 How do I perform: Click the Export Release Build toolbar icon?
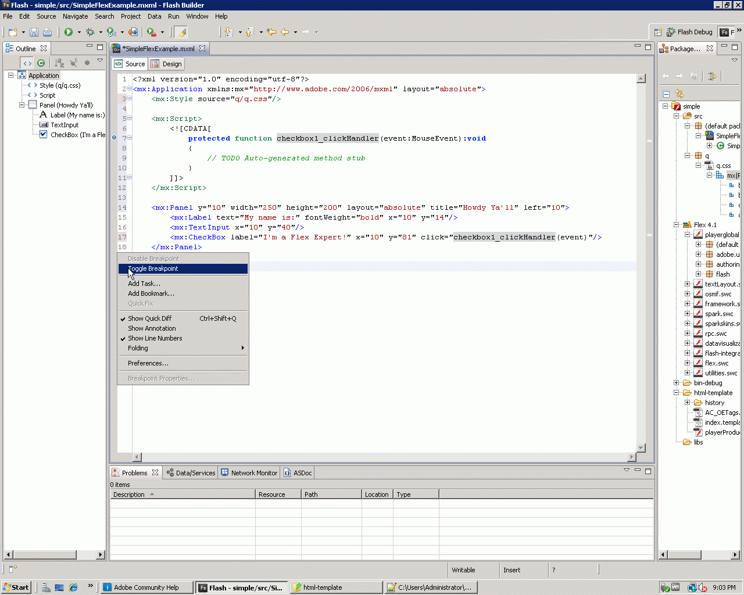click(133, 32)
